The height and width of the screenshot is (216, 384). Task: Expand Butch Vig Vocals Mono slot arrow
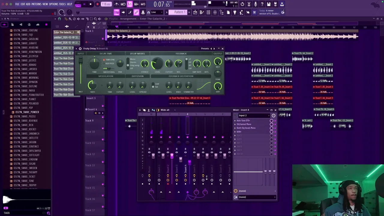235,128
